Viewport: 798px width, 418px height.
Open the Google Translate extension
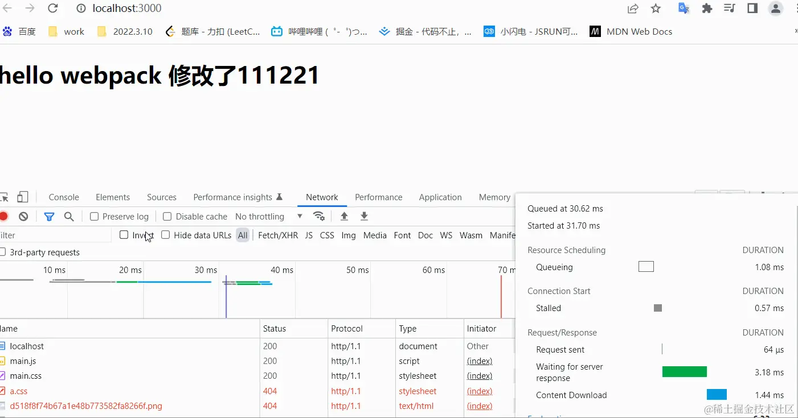click(684, 9)
